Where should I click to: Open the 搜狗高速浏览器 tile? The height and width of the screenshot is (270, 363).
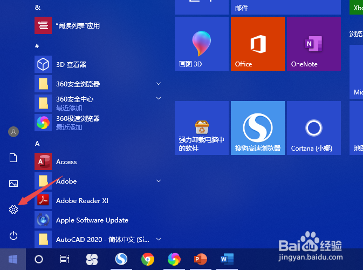click(x=258, y=128)
